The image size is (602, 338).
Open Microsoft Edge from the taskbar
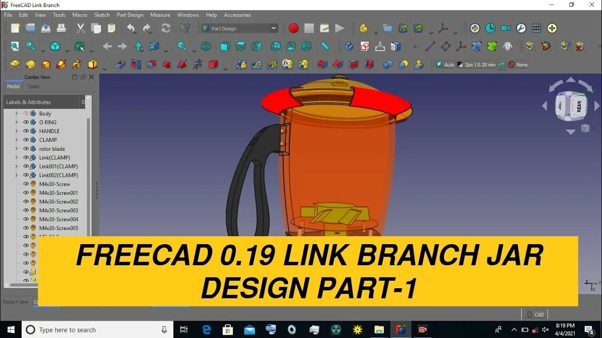pos(206,330)
